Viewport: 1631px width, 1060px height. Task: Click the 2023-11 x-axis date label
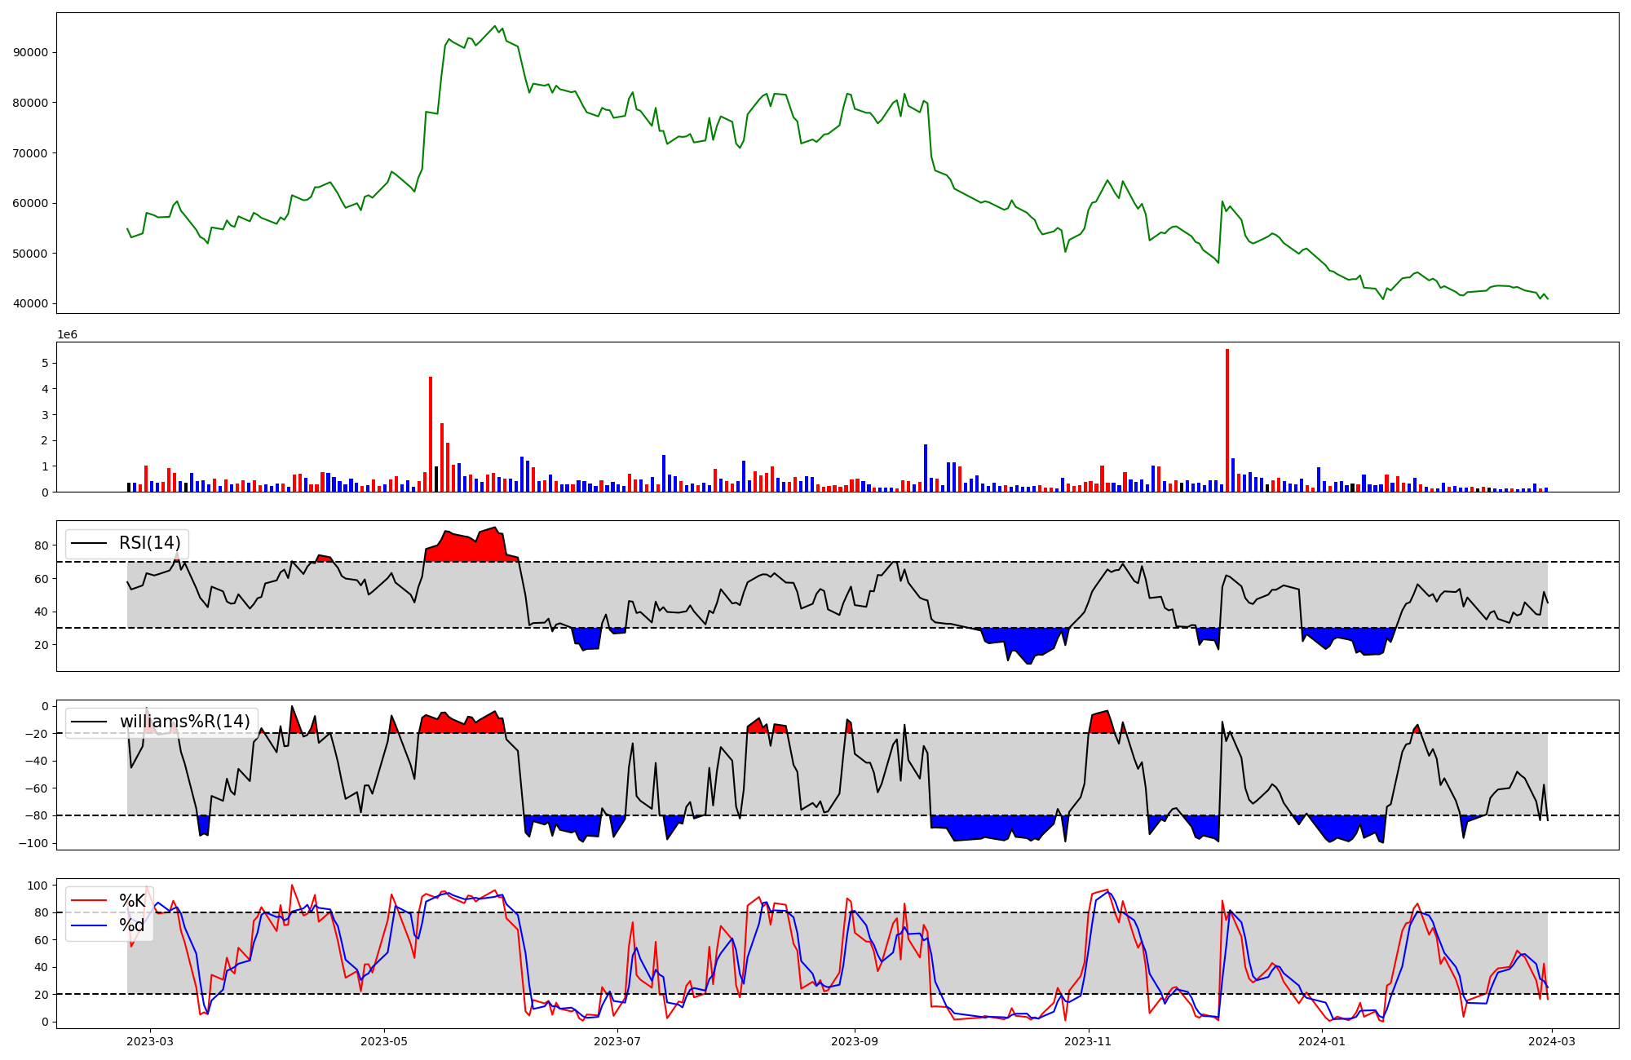pos(1089,1041)
